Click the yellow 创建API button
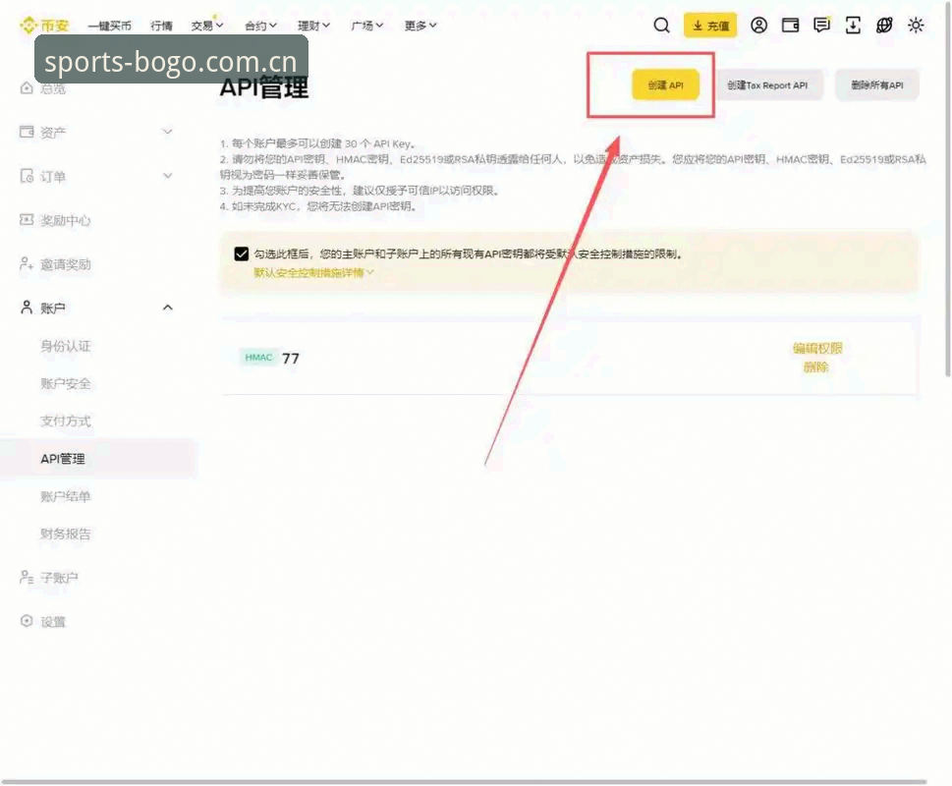This screenshot has width=952, height=786. pos(665,84)
